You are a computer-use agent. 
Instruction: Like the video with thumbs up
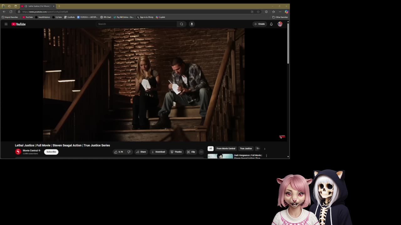[x=119, y=152]
